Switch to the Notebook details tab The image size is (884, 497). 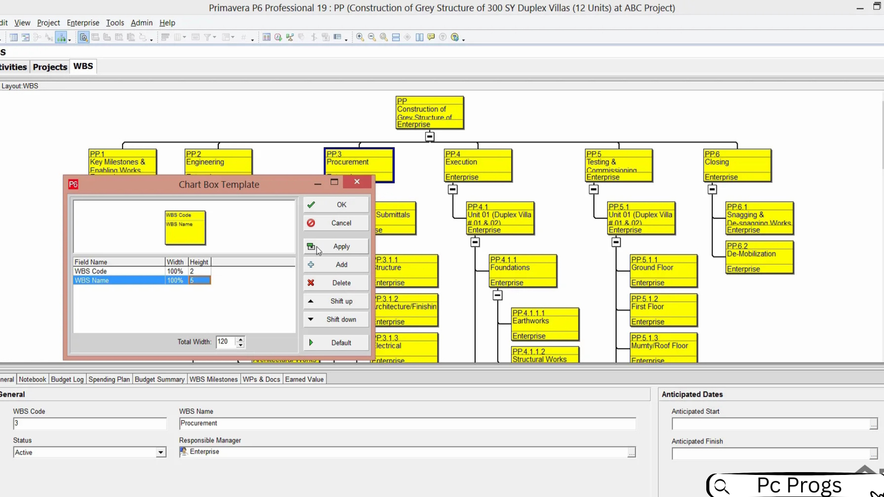pyautogui.click(x=33, y=379)
